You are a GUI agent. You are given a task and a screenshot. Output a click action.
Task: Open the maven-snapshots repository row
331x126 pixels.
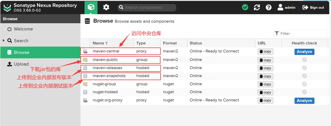(204, 76)
